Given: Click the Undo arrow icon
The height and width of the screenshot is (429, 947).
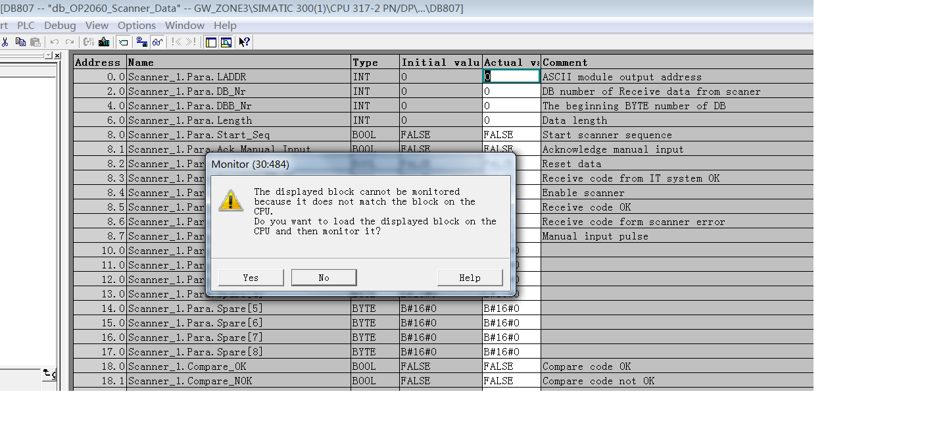Looking at the screenshot, I should (x=55, y=42).
